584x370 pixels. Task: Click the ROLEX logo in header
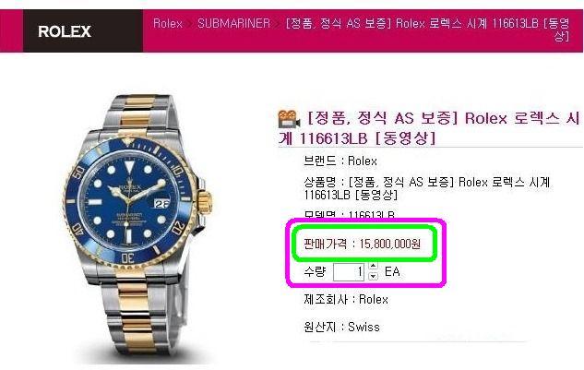coord(65,31)
